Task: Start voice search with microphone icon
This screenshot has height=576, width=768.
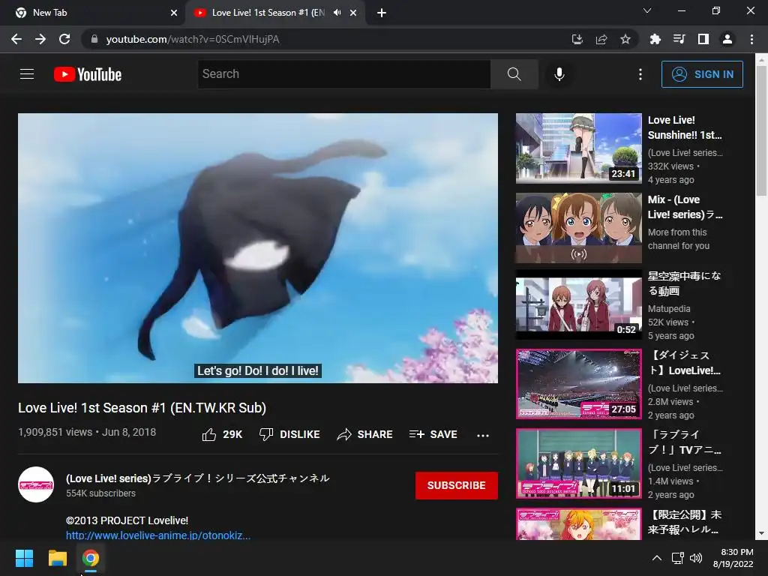Action: 559,74
